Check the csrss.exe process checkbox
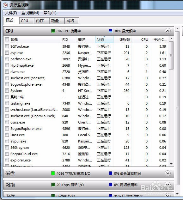183x200 pixels. (x=7, y=122)
